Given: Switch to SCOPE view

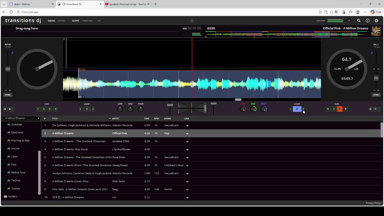Looking at the screenshot, I should 75,21.
